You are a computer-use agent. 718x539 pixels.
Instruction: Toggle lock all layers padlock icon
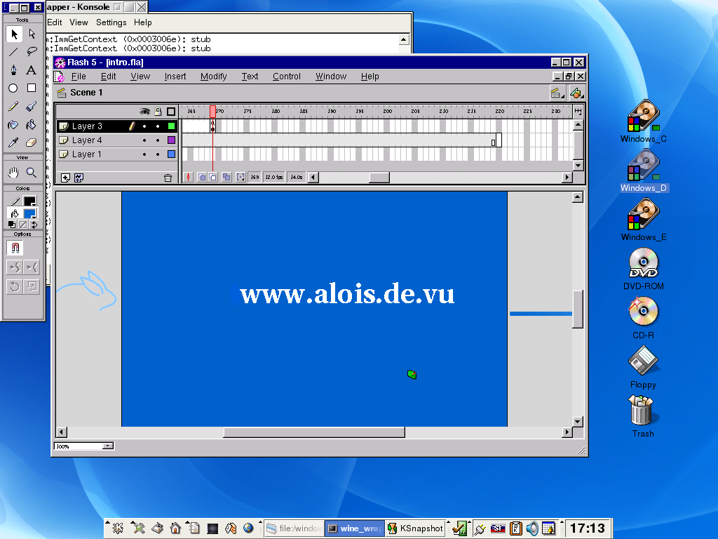158,112
